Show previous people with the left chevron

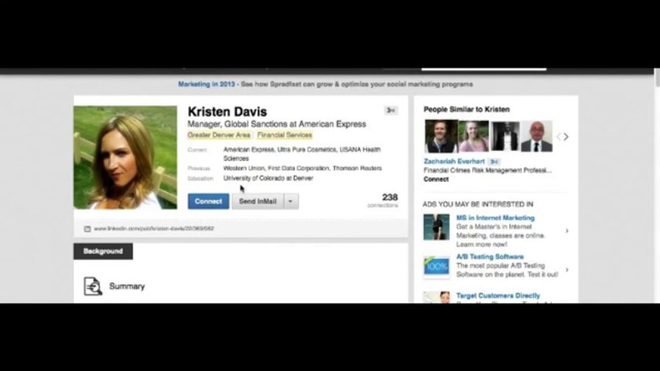point(558,137)
